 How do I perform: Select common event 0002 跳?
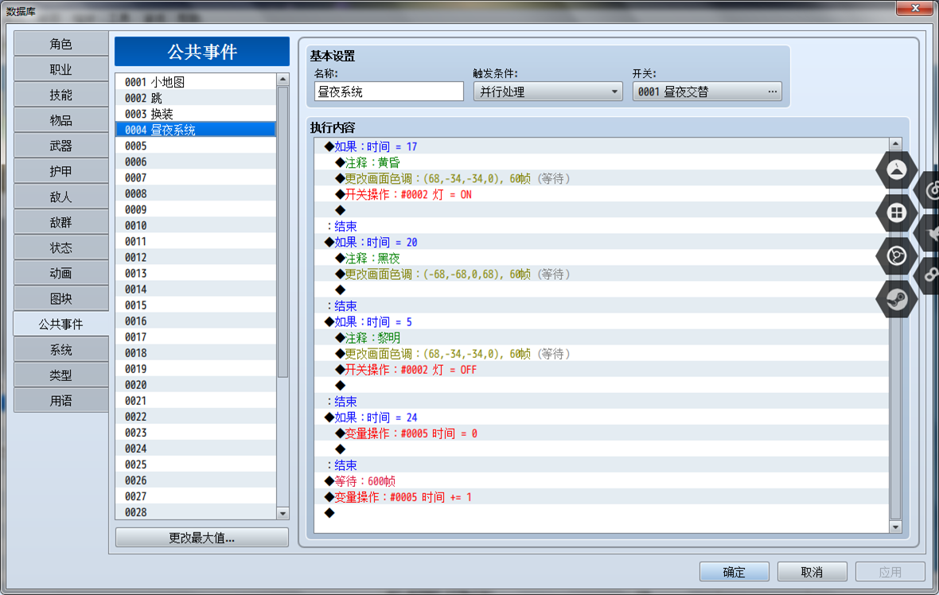(196, 98)
